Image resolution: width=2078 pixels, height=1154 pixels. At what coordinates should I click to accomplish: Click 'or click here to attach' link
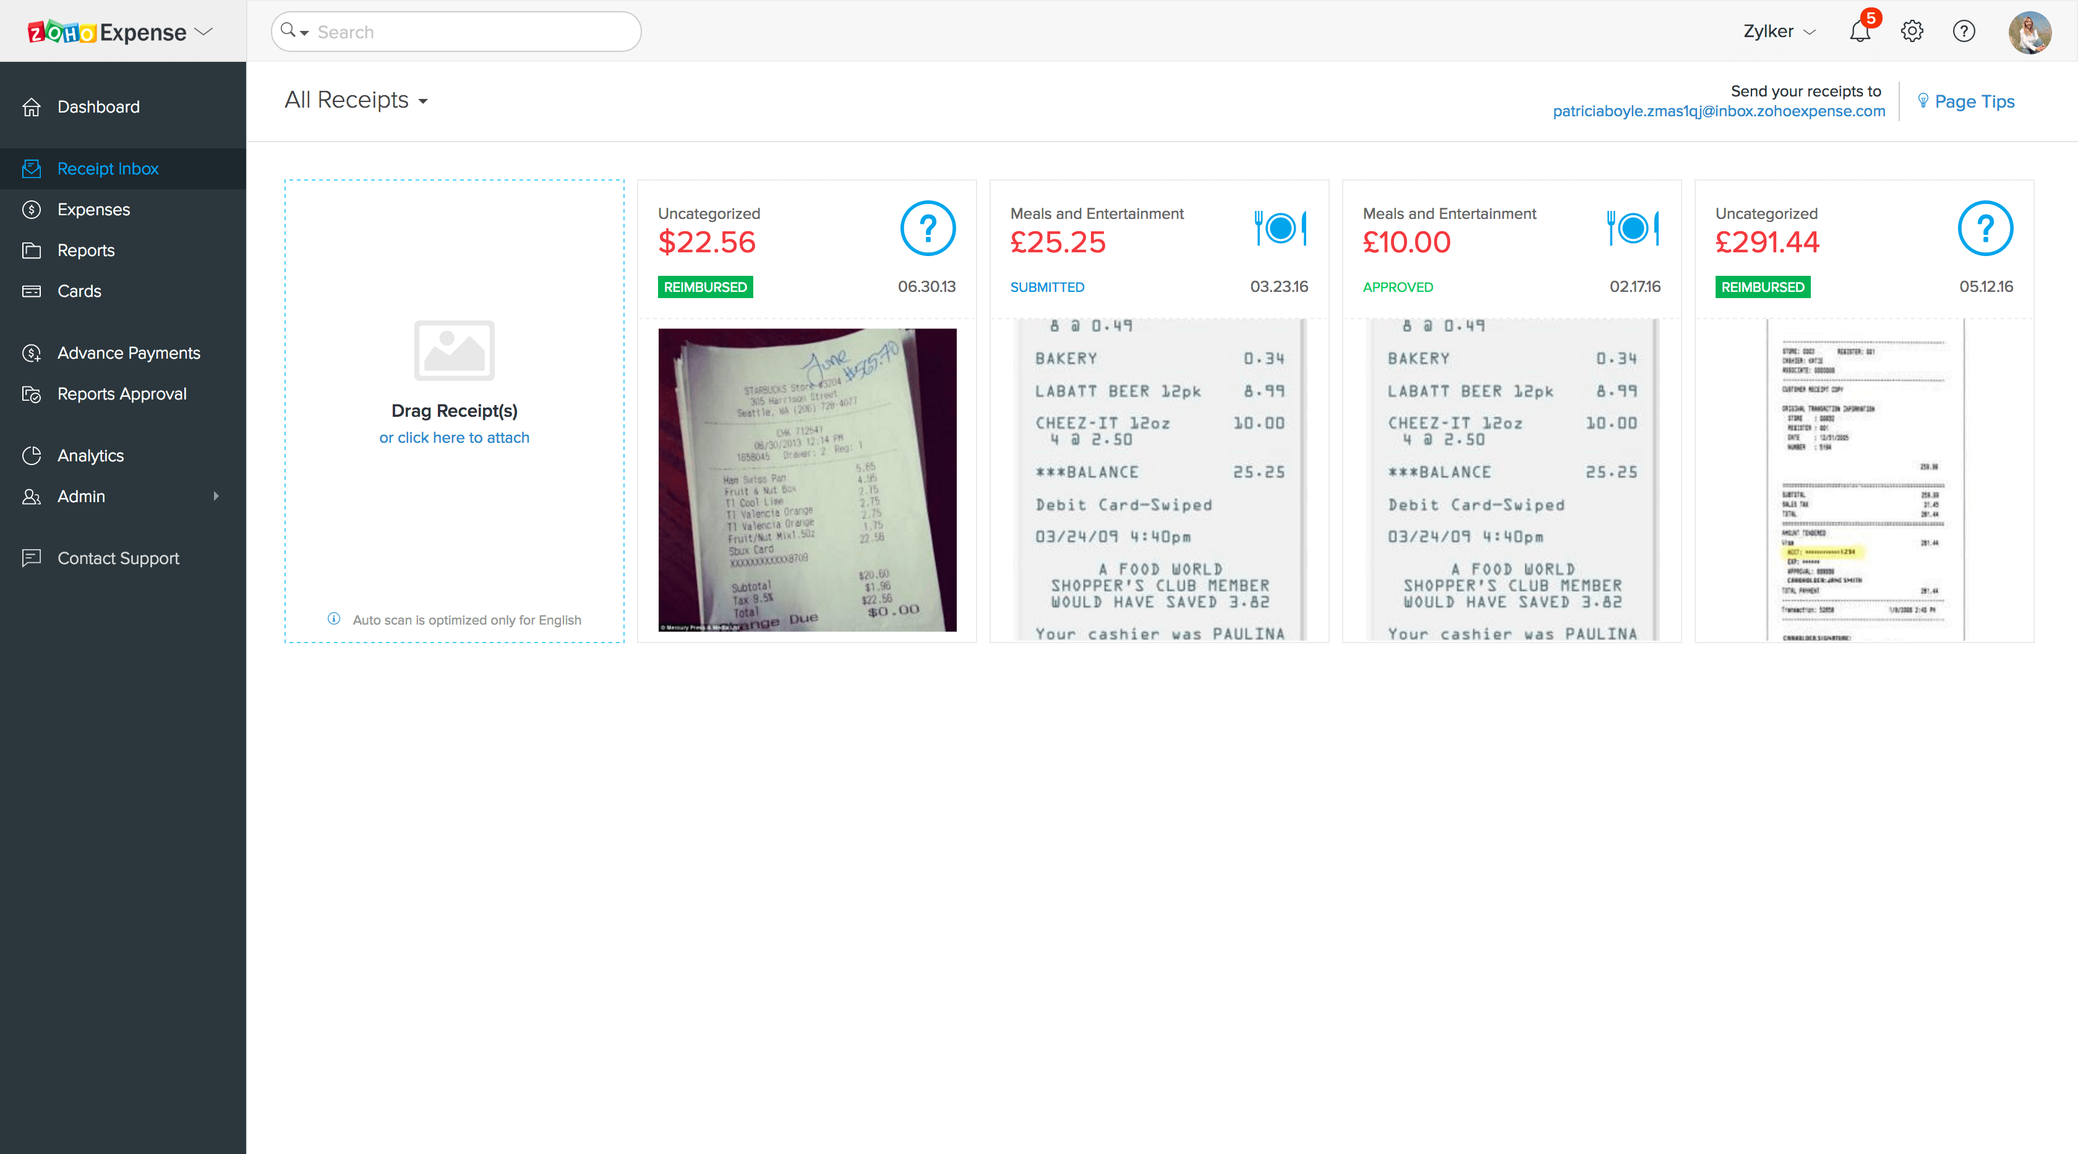[x=454, y=438]
